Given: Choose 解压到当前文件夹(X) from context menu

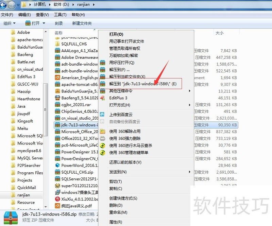Looking at the screenshot, I should 127,77.
